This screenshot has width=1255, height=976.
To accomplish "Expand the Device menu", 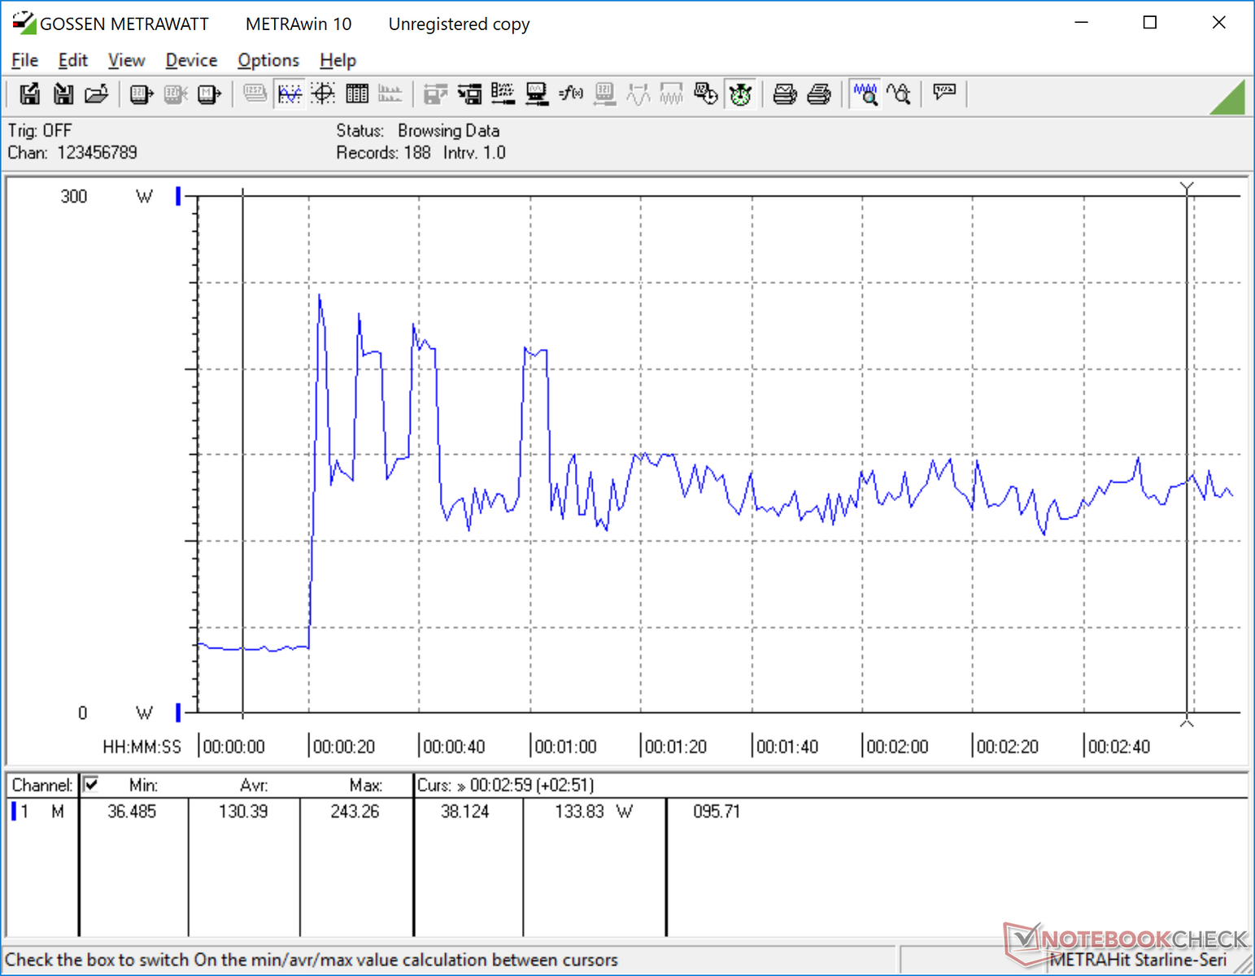I will pos(191,60).
